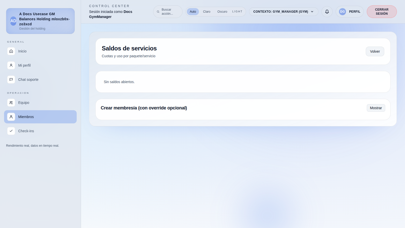
Task: Open the Chat soporte chat bubble icon
Action: (x=11, y=79)
